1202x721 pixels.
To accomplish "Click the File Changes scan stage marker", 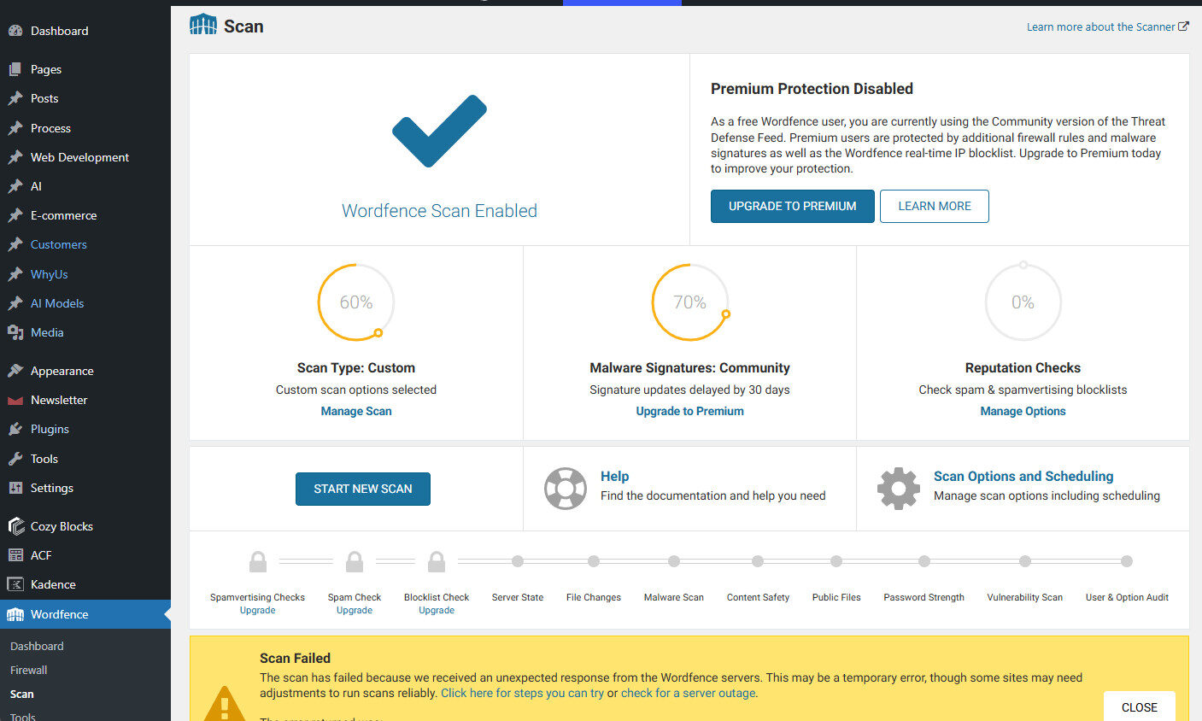I will tap(594, 561).
